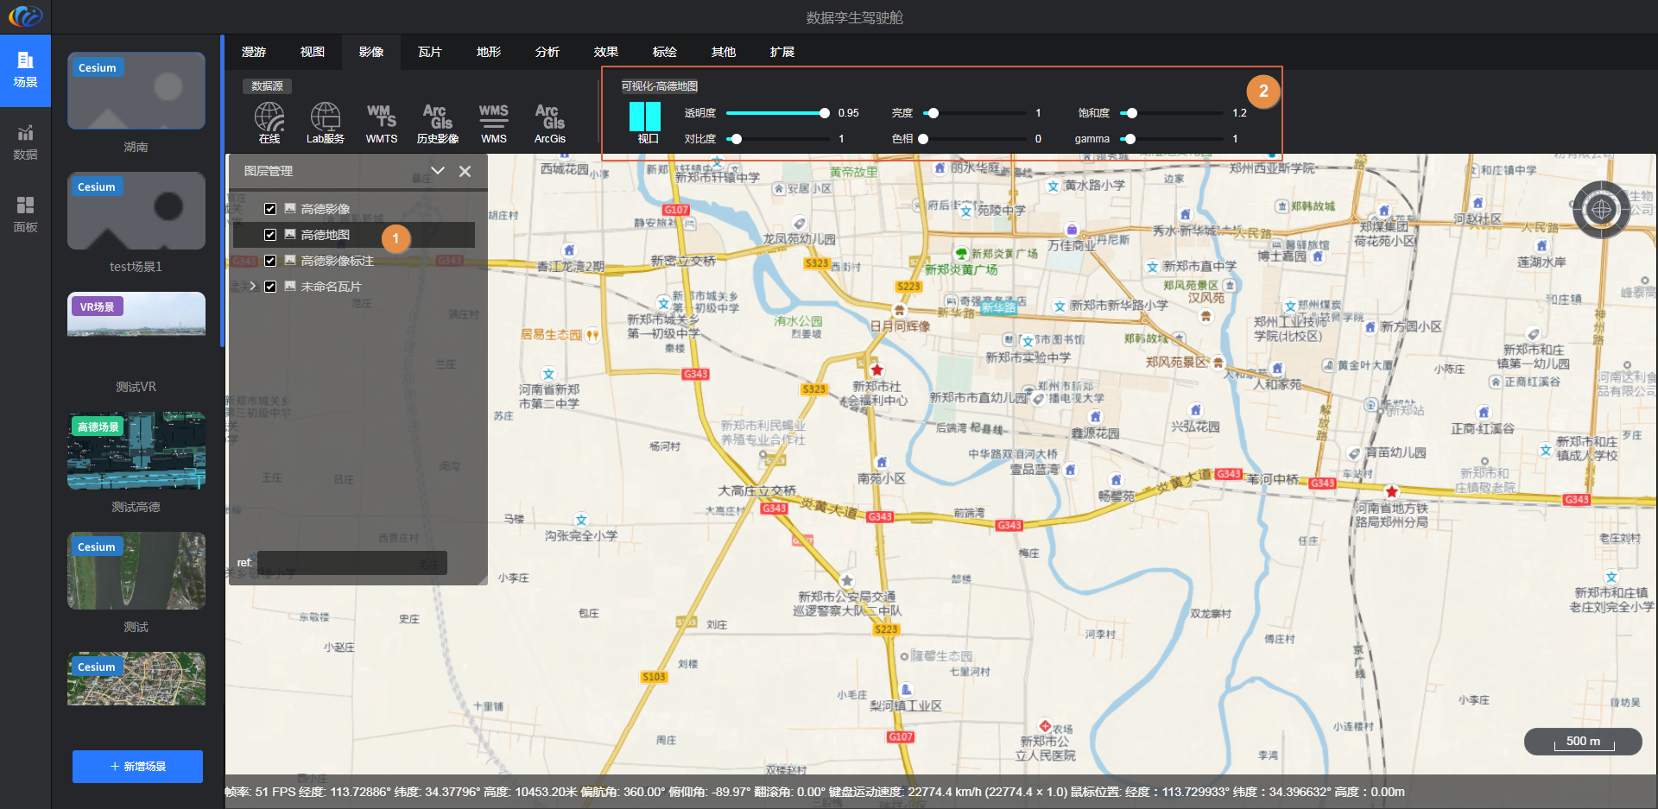Close the 图层管理 panel
The image size is (1658, 809).
tap(465, 171)
